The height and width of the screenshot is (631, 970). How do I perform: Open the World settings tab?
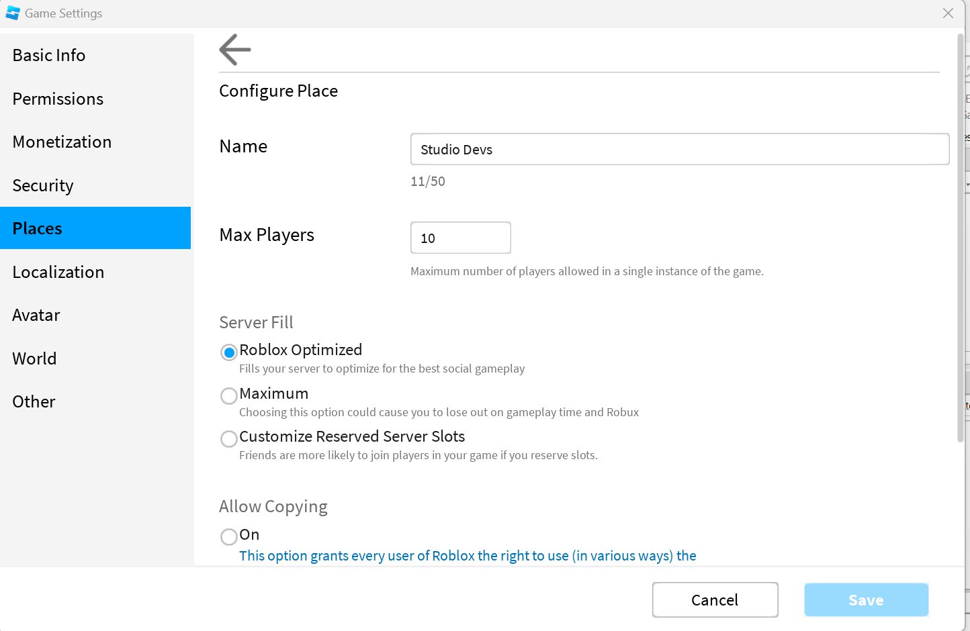(34, 359)
